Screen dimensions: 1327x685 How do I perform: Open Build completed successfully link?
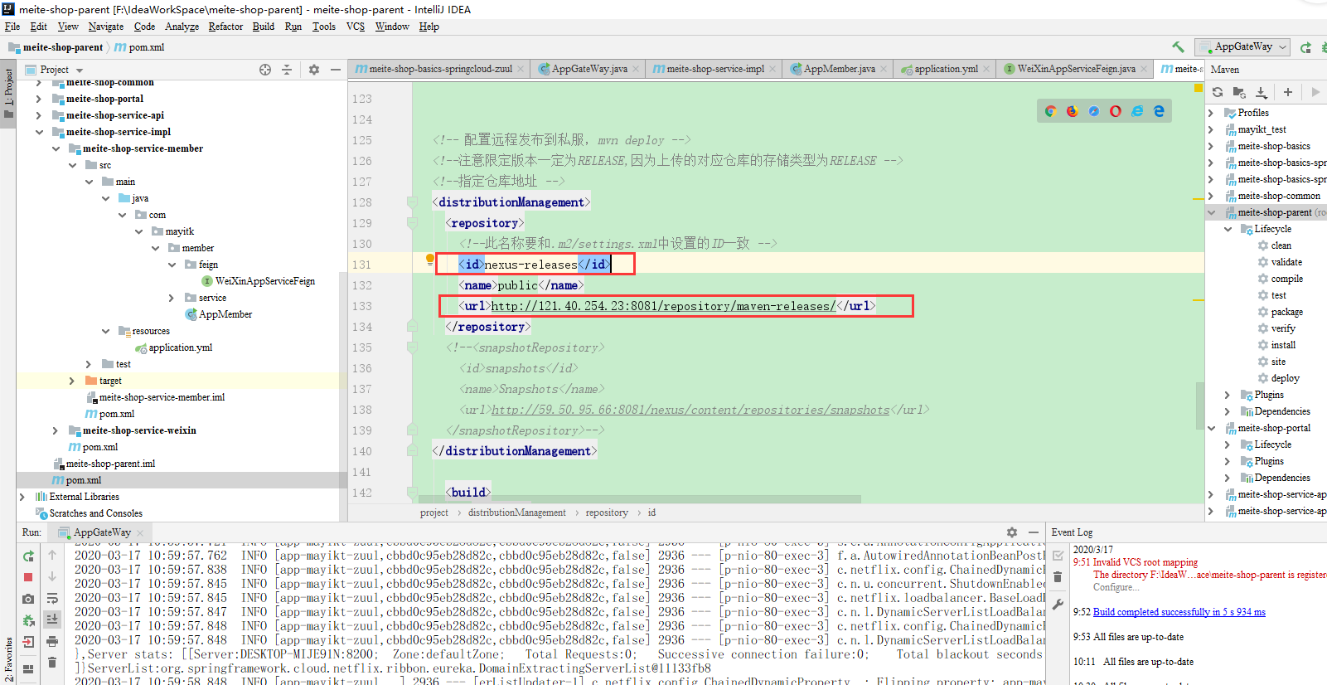pos(1179,612)
